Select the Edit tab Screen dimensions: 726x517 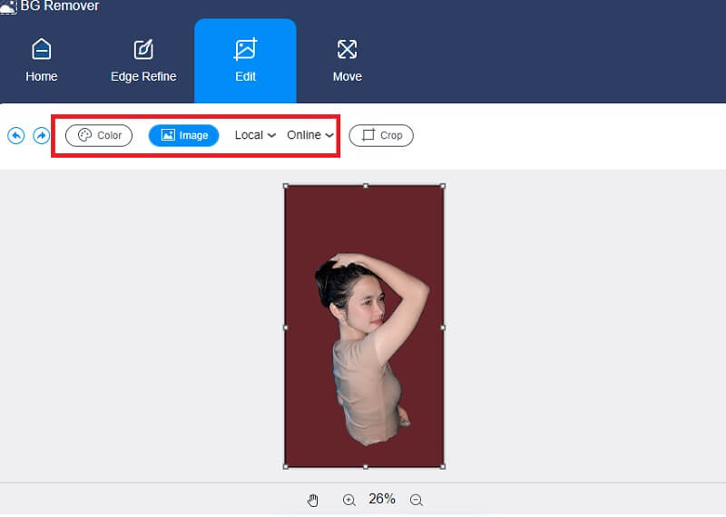[x=245, y=61]
